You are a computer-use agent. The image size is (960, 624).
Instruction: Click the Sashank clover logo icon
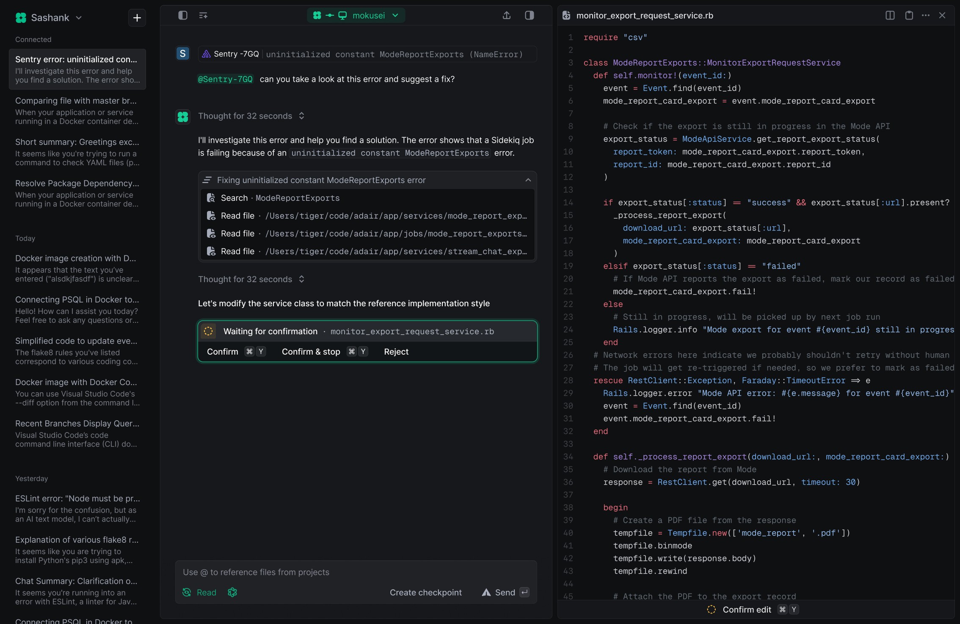coord(21,18)
